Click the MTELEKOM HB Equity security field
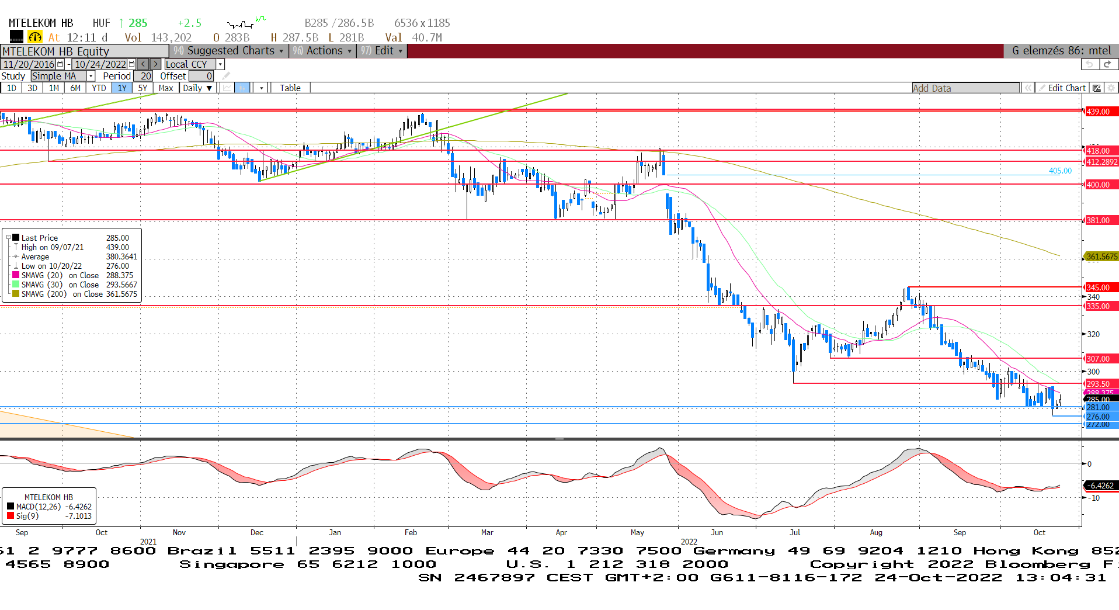 [85, 51]
